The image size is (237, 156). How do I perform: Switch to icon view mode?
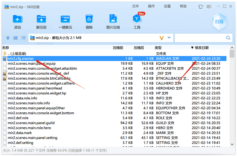point(16,38)
